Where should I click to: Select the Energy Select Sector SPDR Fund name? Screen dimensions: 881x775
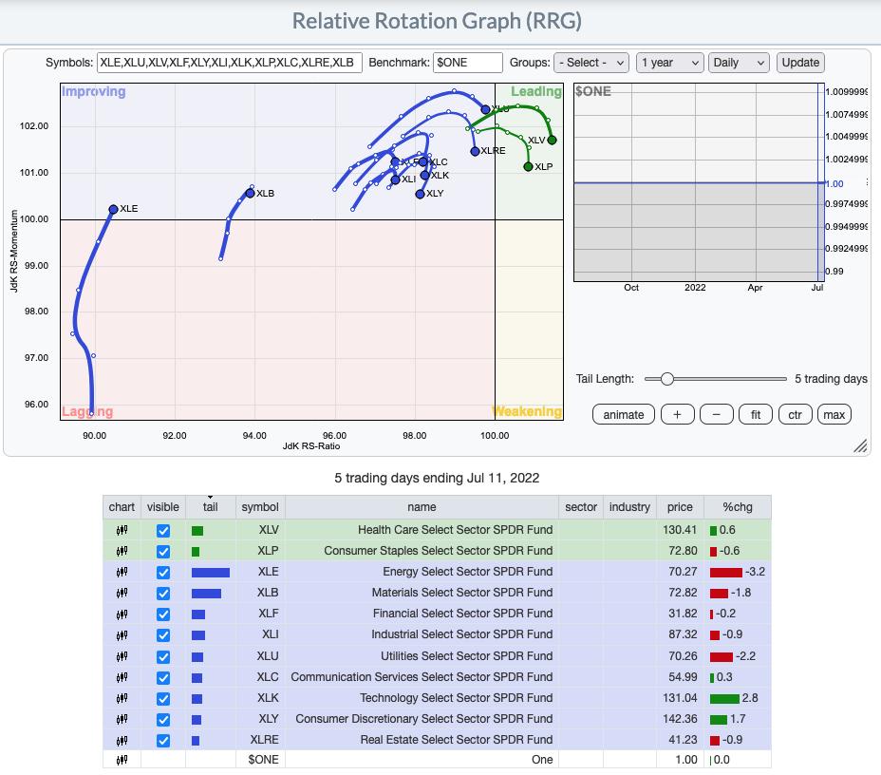[467, 572]
